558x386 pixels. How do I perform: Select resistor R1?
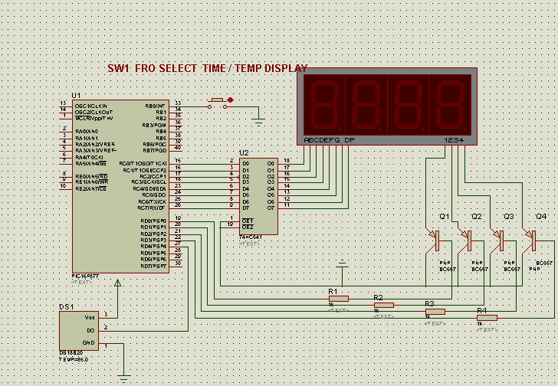point(338,299)
